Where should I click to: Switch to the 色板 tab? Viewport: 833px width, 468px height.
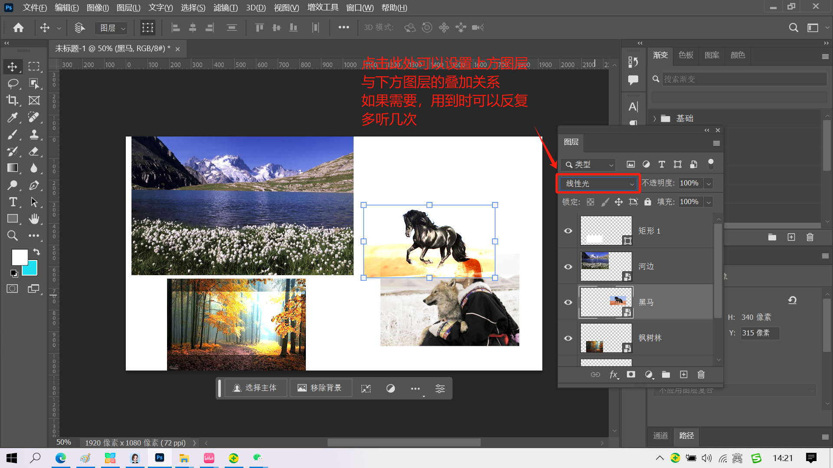[686, 55]
